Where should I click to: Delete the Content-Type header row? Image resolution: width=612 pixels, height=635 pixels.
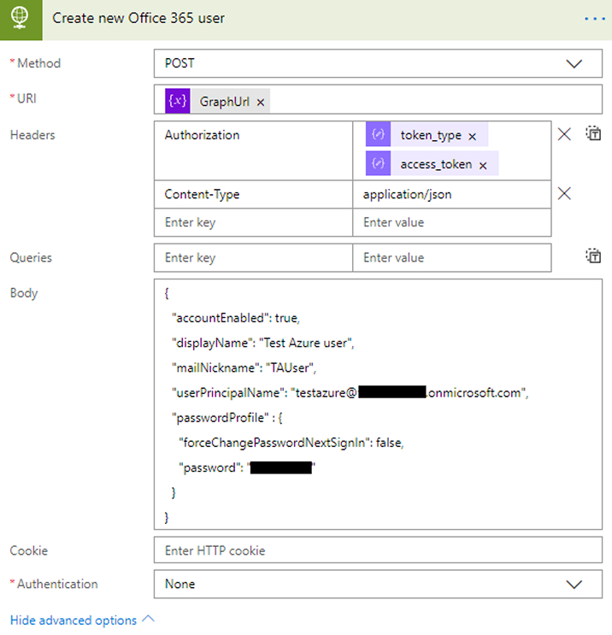(x=564, y=194)
